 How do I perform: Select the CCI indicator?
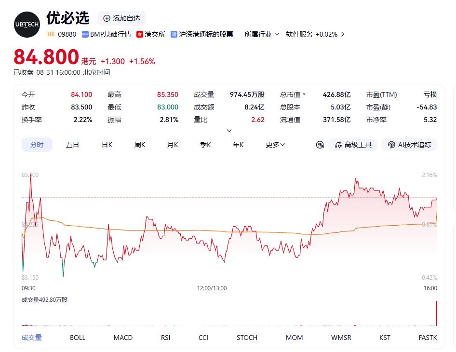(203, 338)
